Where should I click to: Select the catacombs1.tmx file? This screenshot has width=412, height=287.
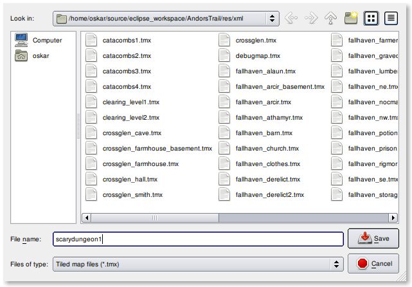tap(126, 40)
